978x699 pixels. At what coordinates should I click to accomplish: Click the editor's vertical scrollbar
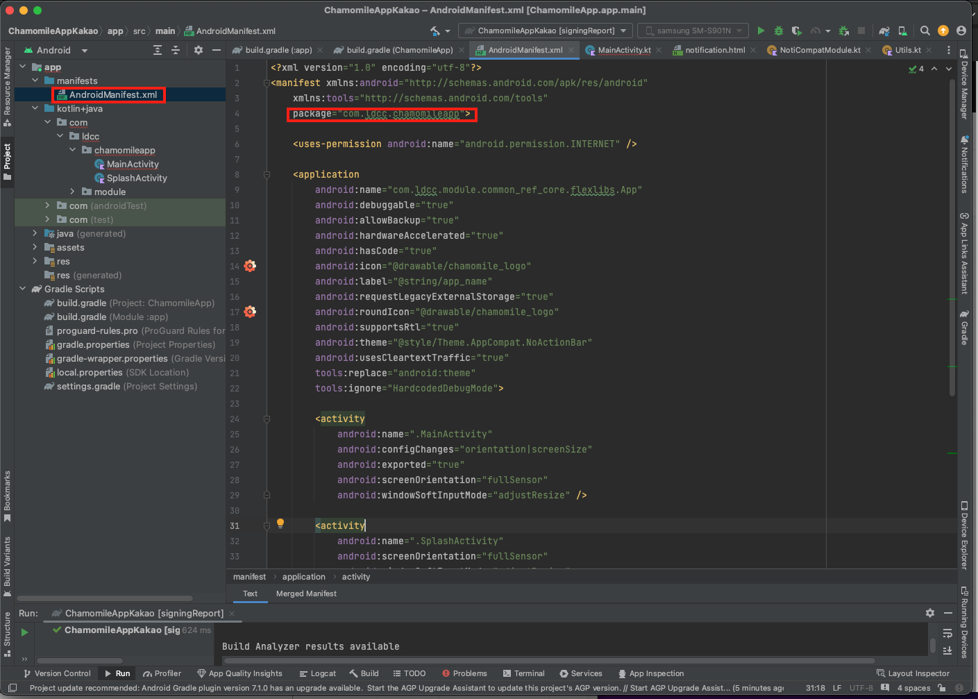click(952, 236)
